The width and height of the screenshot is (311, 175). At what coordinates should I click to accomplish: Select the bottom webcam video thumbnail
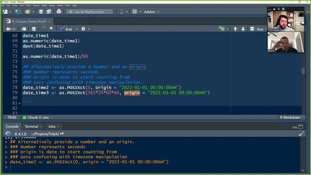coord(286,42)
